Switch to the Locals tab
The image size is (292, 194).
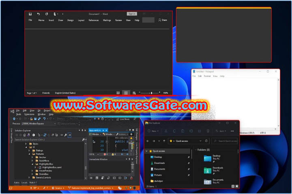pos(24,183)
